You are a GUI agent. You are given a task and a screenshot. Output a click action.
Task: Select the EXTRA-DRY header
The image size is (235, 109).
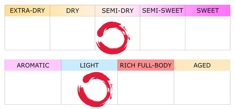coord(27,11)
